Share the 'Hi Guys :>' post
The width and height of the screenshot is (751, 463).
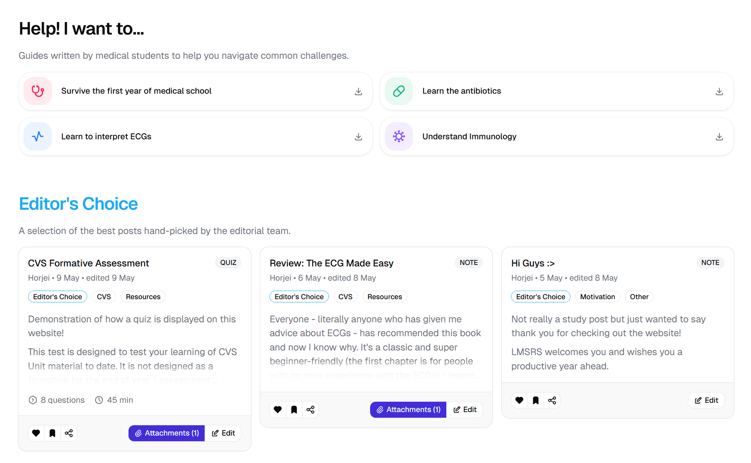tap(552, 400)
